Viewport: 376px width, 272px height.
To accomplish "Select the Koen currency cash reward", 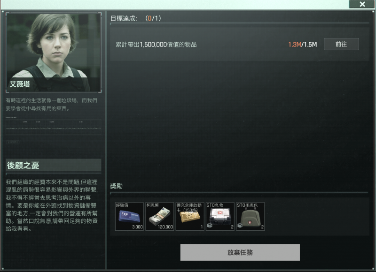I will tap(159, 217).
